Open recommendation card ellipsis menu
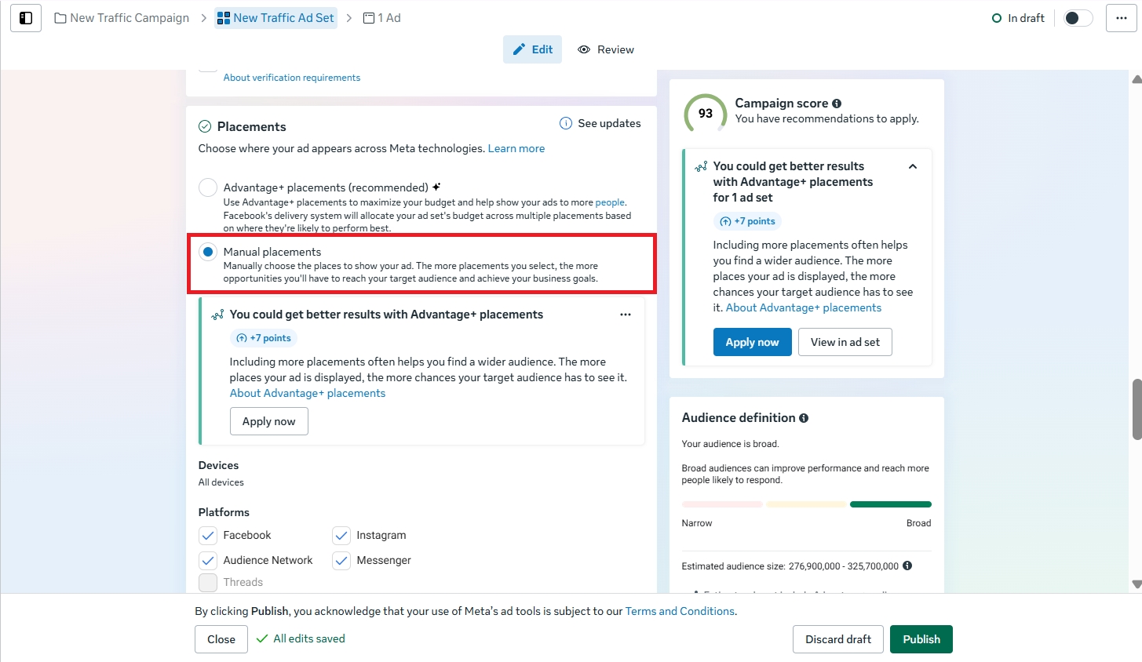This screenshot has height=662, width=1142. tap(626, 315)
